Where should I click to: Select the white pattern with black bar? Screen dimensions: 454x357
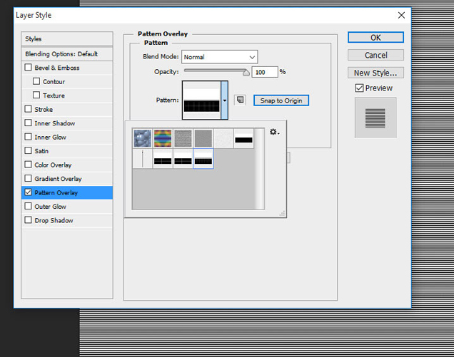(243, 138)
